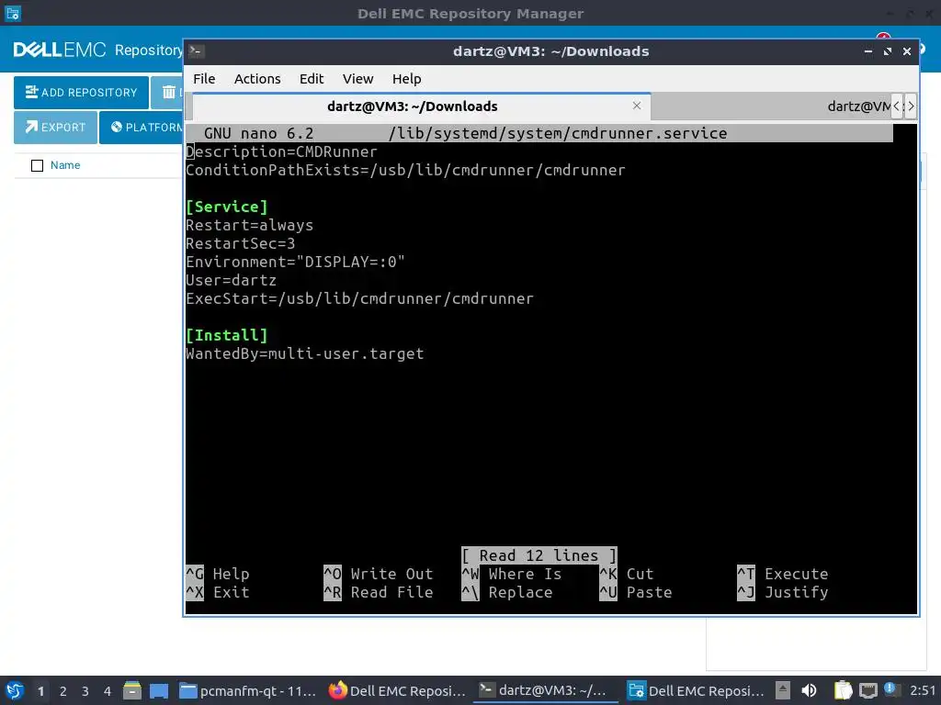Open the Actions menu in terminal
941x705 pixels.
click(257, 79)
